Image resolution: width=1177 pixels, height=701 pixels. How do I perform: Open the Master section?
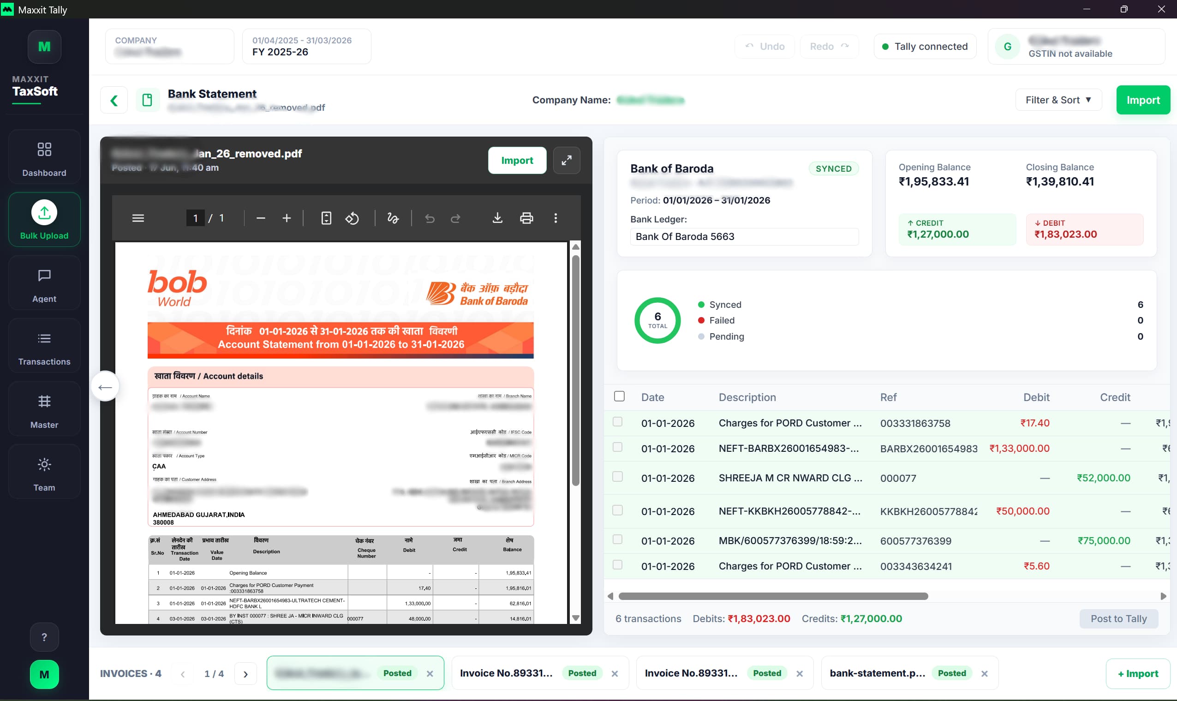(x=44, y=408)
